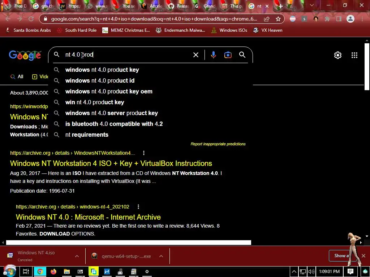The width and height of the screenshot is (370, 277).
Task: Choose suggestion 'windows nt 4.0 product key oem'
Action: [x=151, y=91]
